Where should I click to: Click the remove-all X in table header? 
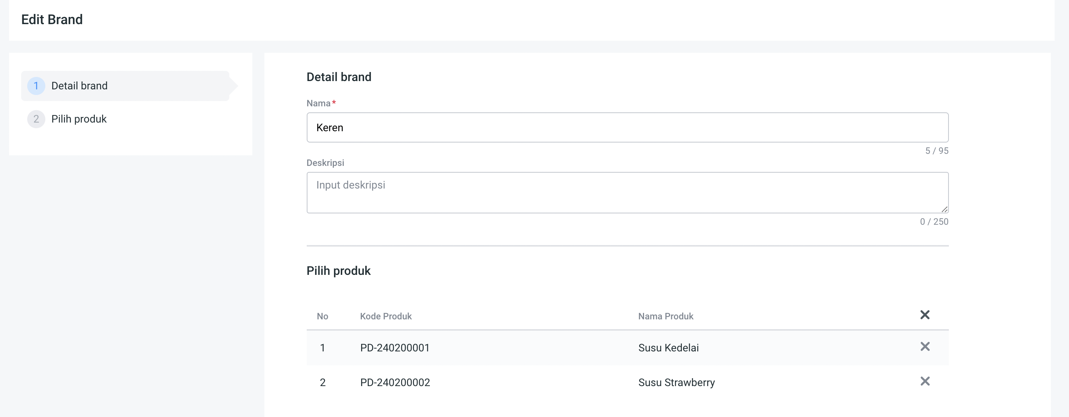[925, 315]
